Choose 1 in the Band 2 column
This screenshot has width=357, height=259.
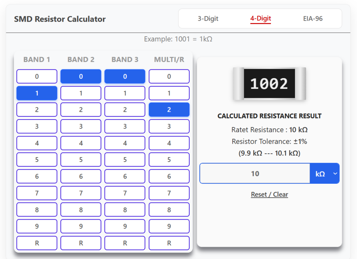(81, 93)
